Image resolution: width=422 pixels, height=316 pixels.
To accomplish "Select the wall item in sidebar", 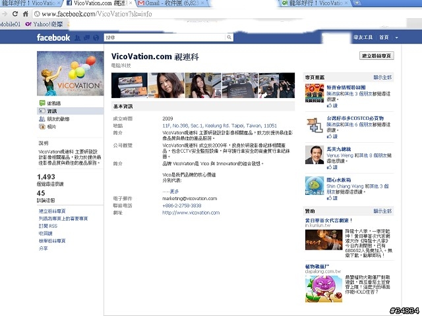I will click(x=70, y=103).
